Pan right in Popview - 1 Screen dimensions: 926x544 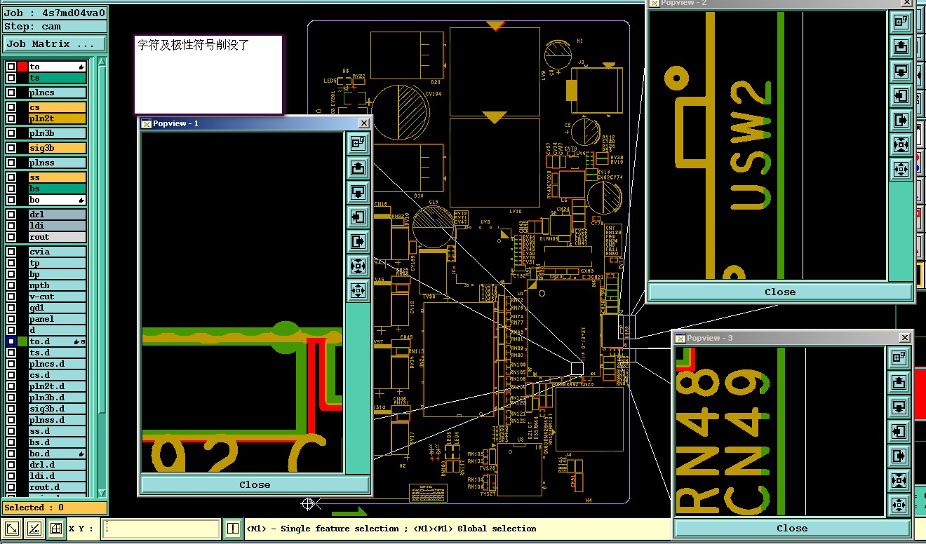point(358,242)
